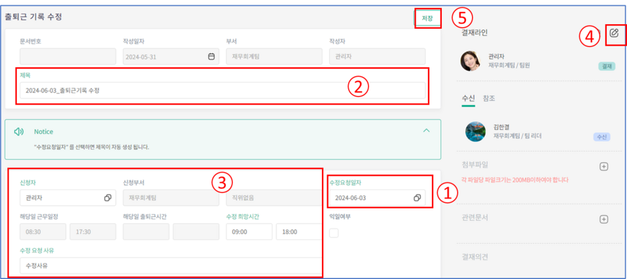
Task: Click the 수신 badge next to 김한결
Action: (x=601, y=137)
